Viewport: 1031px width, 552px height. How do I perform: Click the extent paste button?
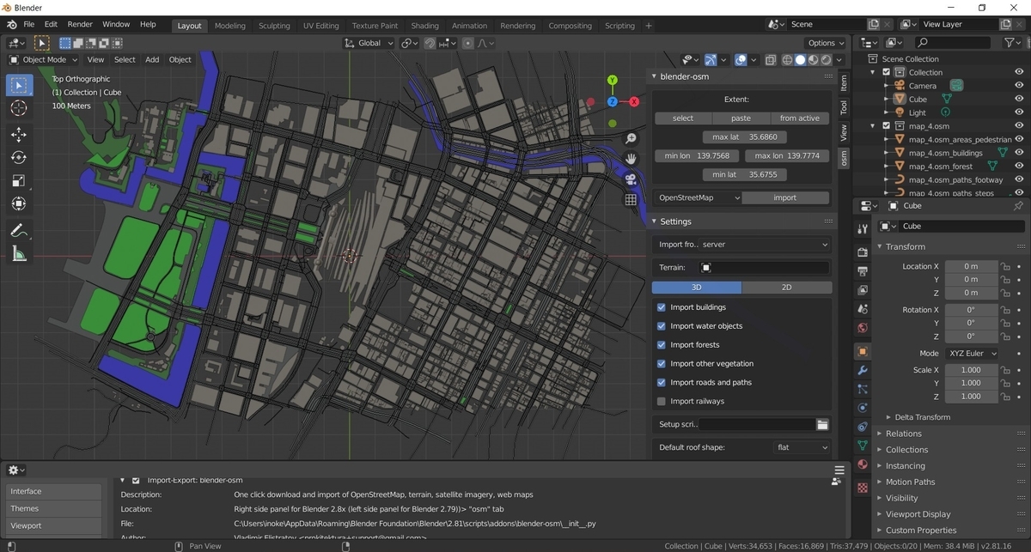[741, 118]
